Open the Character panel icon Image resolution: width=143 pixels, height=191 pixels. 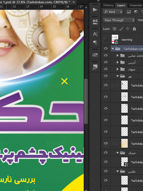95,34
